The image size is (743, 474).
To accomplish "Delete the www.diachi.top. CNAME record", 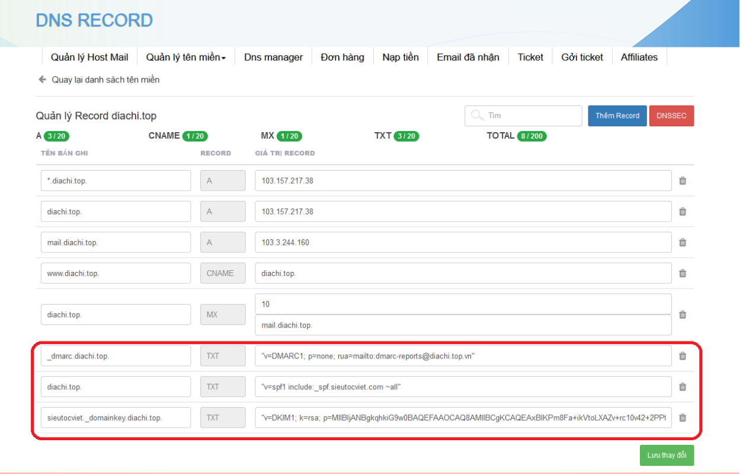I will (x=683, y=273).
